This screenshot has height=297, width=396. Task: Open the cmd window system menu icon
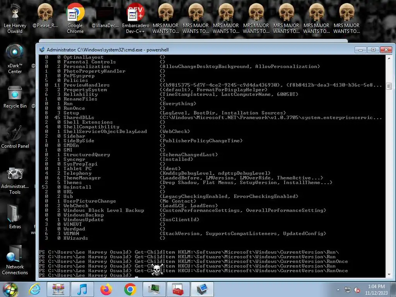(42, 49)
